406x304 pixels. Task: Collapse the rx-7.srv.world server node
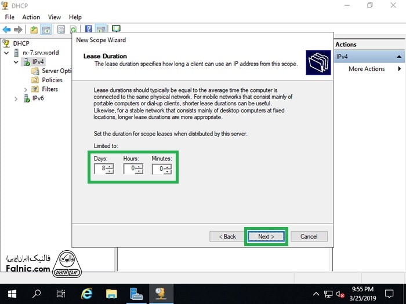click(7, 53)
